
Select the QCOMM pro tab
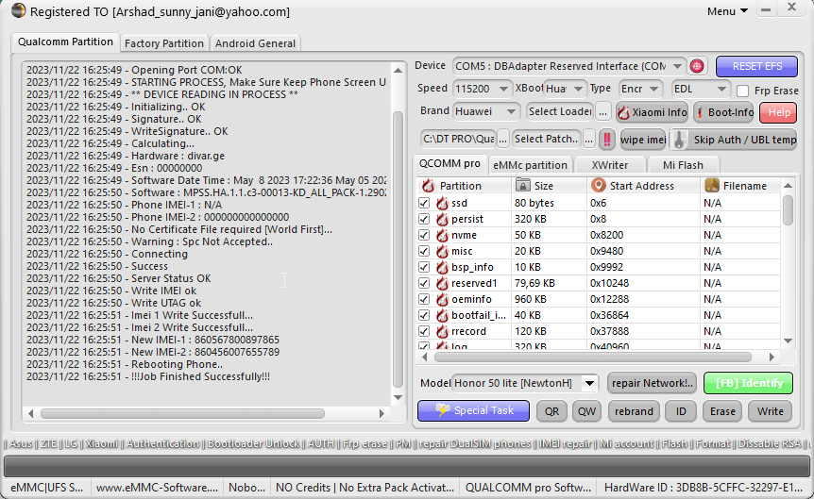tap(449, 163)
